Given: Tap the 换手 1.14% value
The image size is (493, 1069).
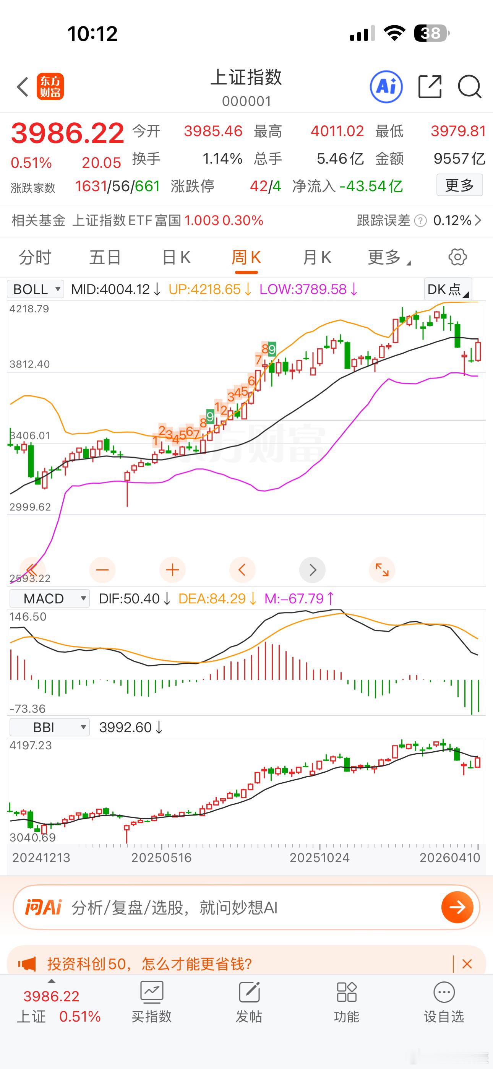Looking at the screenshot, I should tap(222, 159).
